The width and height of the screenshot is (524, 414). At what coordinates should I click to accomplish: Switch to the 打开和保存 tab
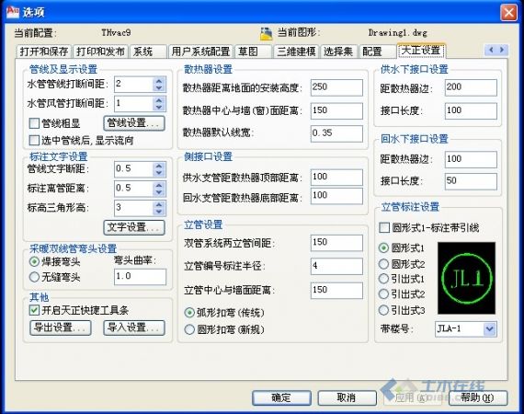[44, 52]
